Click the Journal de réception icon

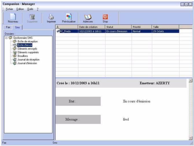click(x=15, y=59)
